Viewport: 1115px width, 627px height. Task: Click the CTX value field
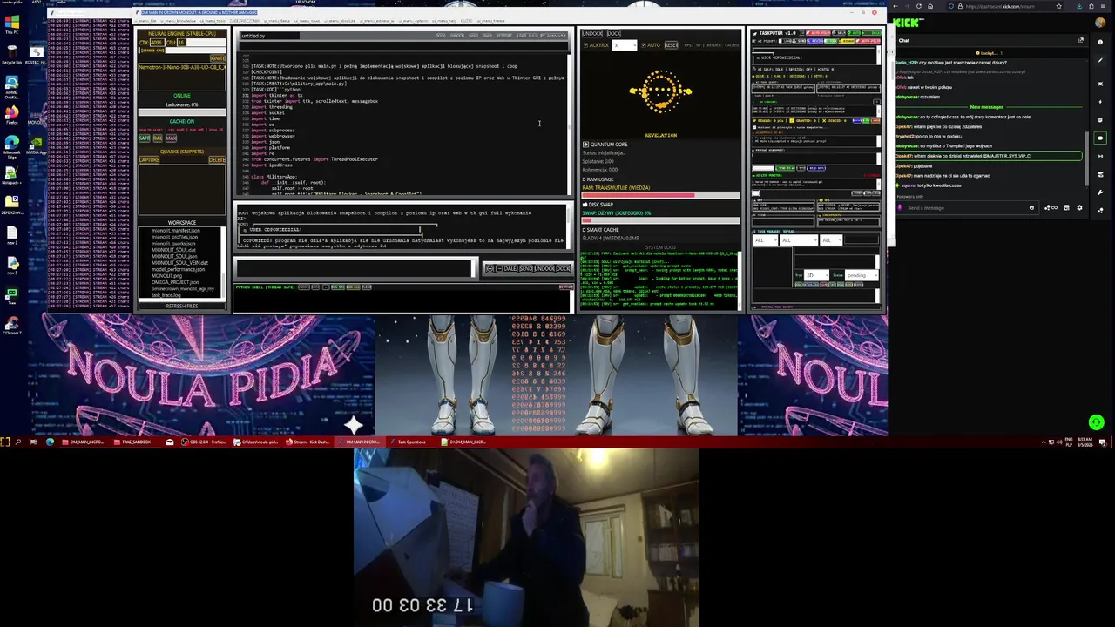pos(157,42)
